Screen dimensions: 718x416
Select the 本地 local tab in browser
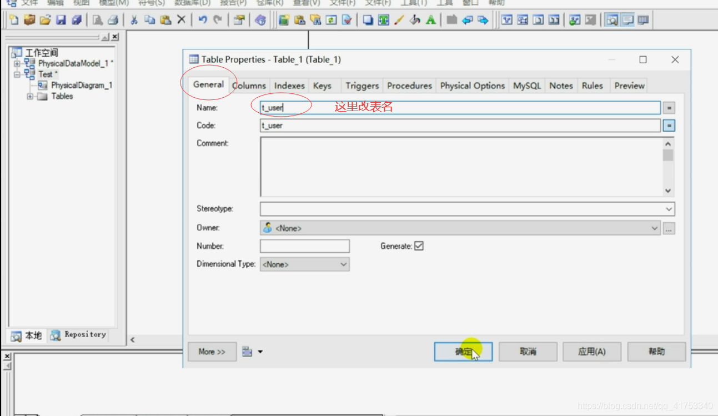(x=26, y=335)
